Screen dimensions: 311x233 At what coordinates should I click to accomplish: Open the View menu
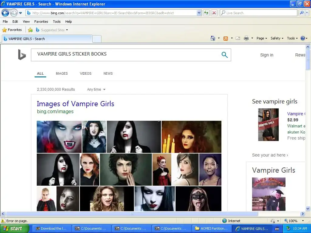tap(26, 22)
